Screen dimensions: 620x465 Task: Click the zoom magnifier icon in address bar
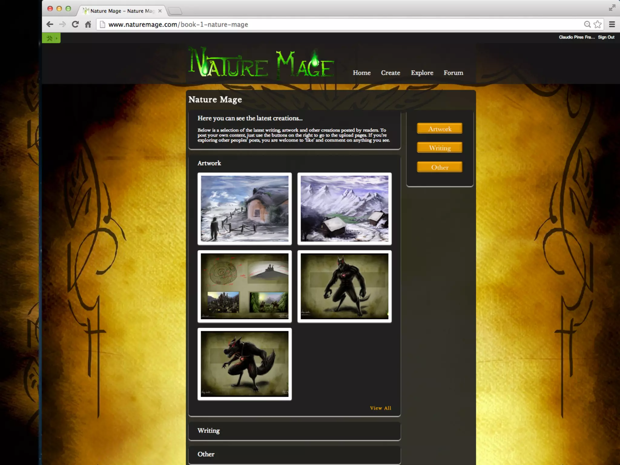587,25
